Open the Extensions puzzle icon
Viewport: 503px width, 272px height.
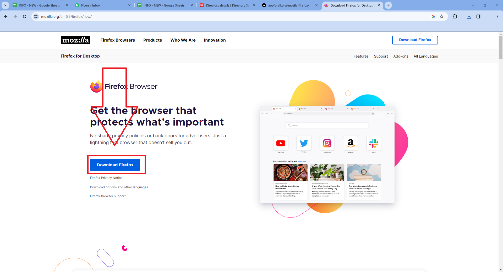(x=455, y=16)
